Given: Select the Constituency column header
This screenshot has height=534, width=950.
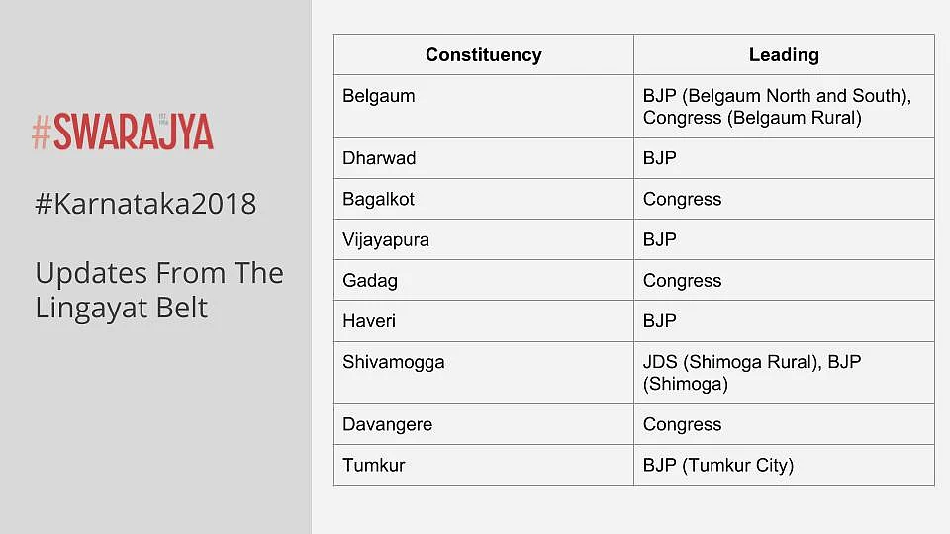Looking at the screenshot, I should [x=484, y=55].
